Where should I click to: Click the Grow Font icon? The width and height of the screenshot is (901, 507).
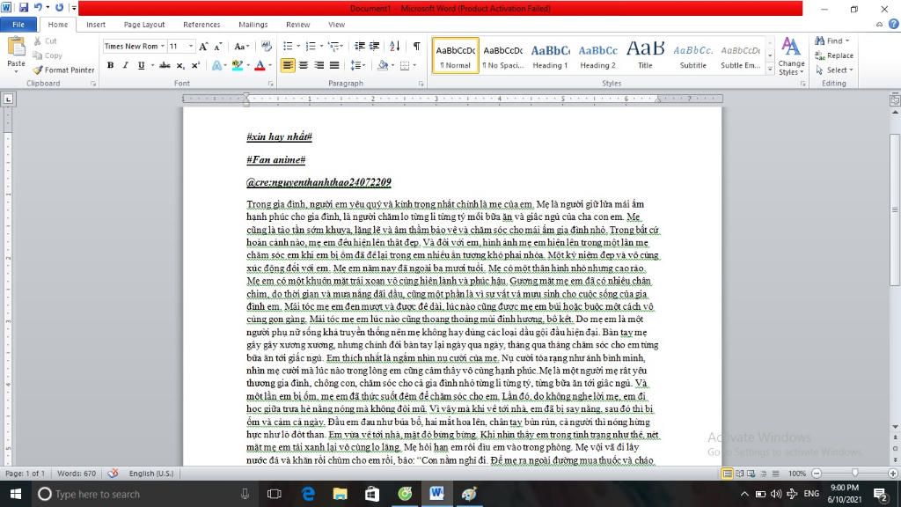pyautogui.click(x=203, y=46)
